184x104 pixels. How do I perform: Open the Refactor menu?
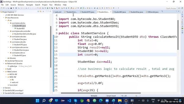click(21, 5)
